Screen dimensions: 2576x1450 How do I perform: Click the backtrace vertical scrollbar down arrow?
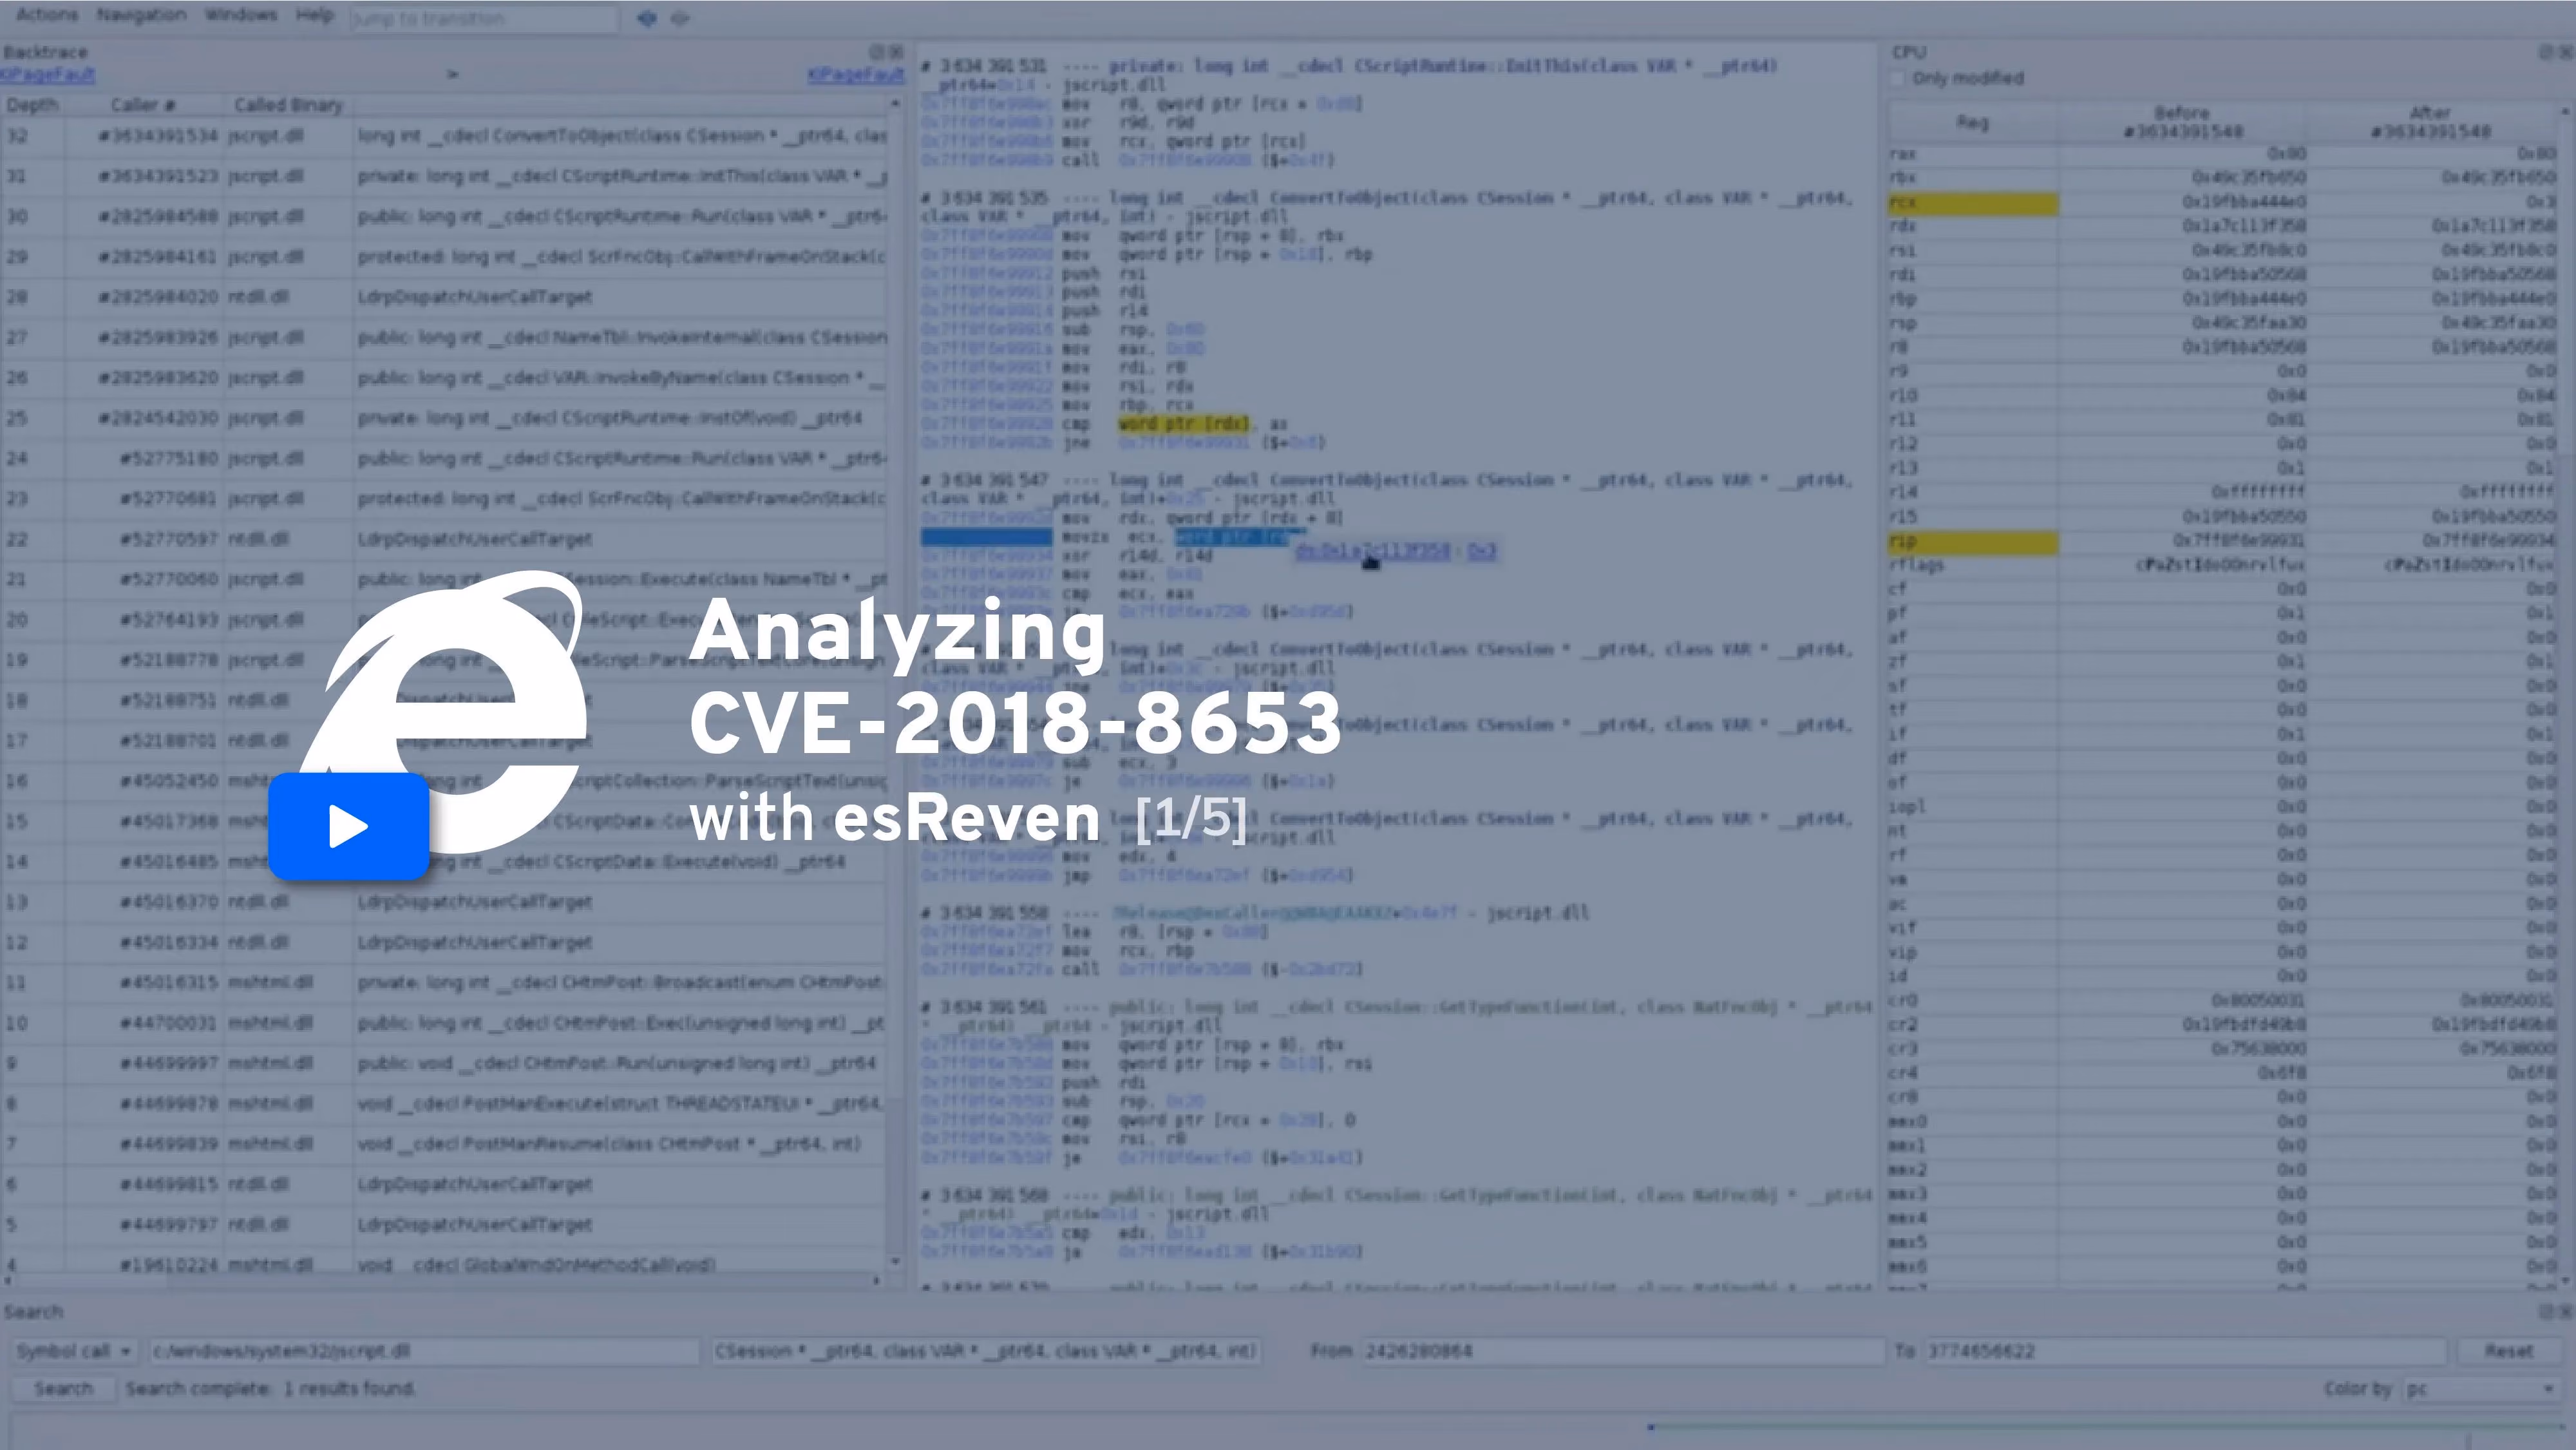tap(895, 1263)
